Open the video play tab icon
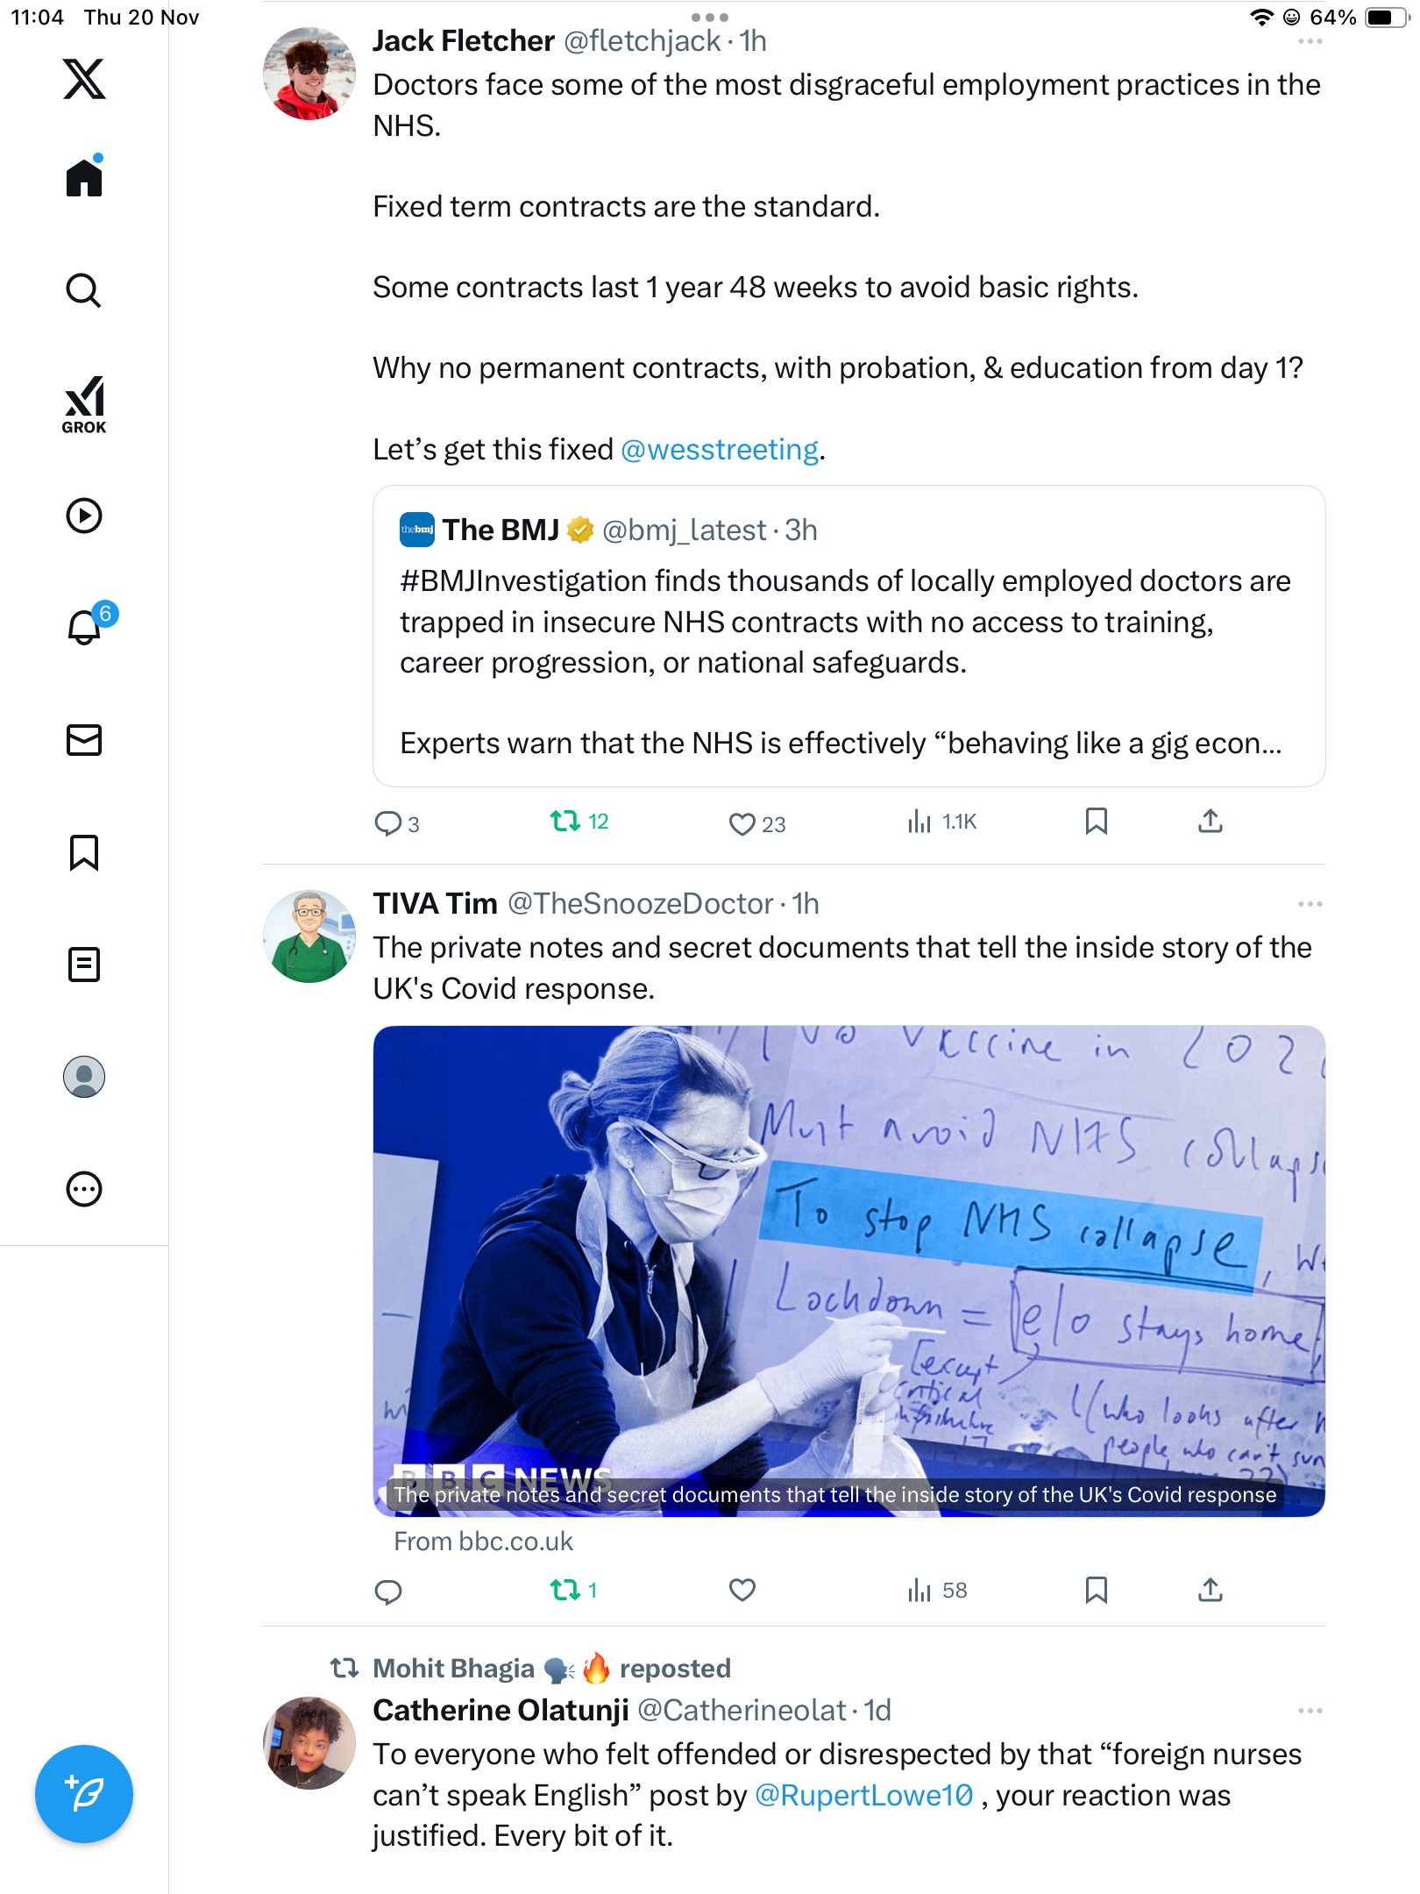Image resolution: width=1420 pixels, height=1894 pixels. tap(84, 516)
